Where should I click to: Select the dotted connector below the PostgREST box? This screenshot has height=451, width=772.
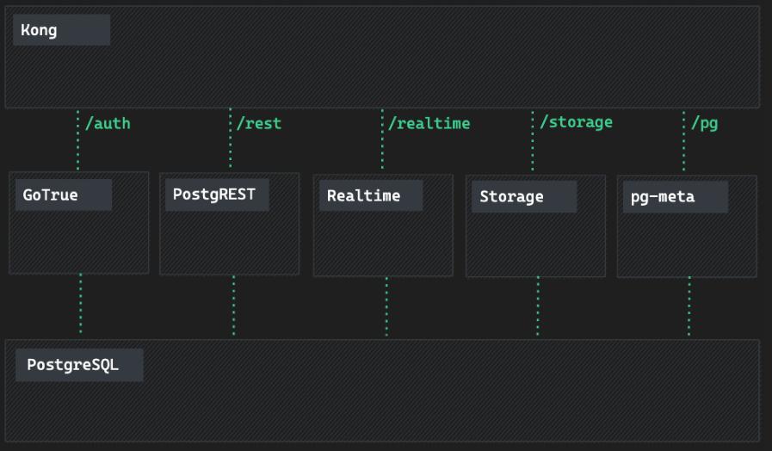[x=233, y=306]
